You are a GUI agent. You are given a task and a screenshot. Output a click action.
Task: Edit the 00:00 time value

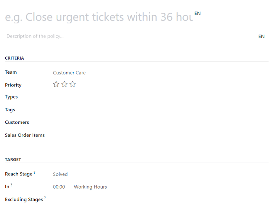59,187
